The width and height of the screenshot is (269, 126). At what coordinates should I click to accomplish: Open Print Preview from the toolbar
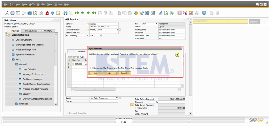(x=6, y=13)
